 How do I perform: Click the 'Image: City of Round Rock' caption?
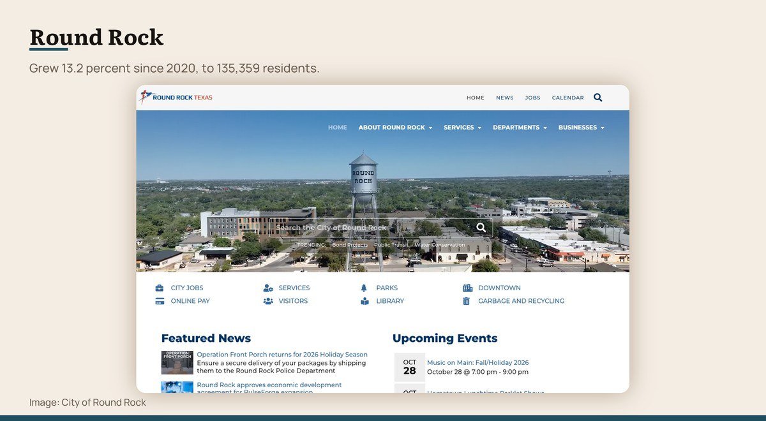pos(87,403)
